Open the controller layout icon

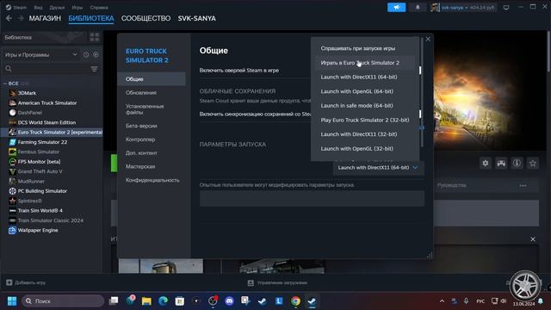tap(501, 163)
